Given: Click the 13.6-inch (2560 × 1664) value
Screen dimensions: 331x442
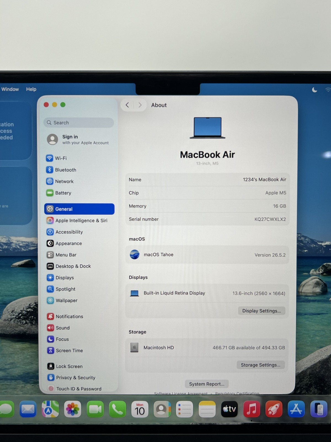Looking at the screenshot, I should (x=259, y=293).
